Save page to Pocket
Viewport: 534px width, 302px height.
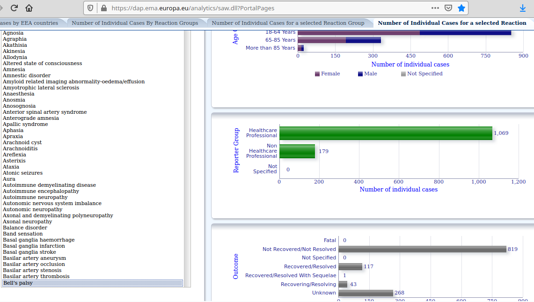(x=448, y=8)
